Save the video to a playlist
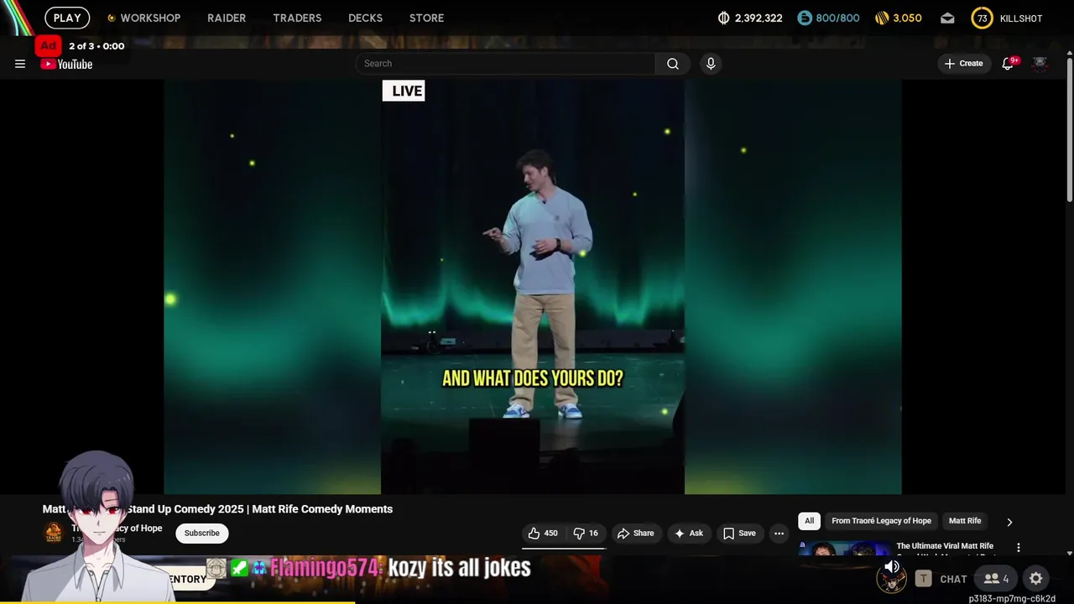This screenshot has height=604, width=1074. point(739,534)
